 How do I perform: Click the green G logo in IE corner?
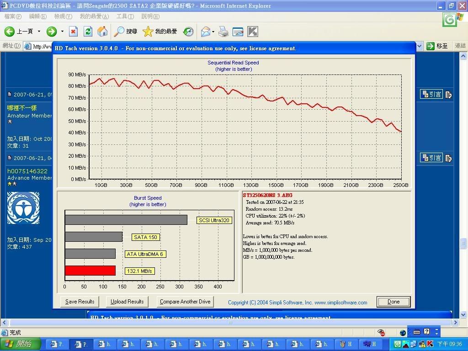tap(450, 20)
